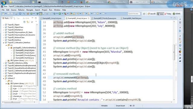This screenshot has width=193, height=109.
Task: Click the Save toolbar icon
Action: [8, 14]
